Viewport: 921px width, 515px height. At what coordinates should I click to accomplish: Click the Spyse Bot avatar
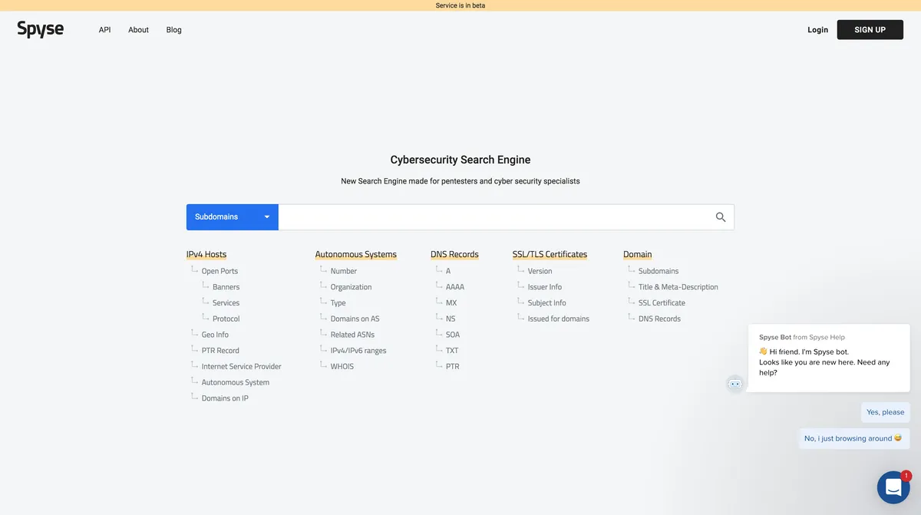735,384
